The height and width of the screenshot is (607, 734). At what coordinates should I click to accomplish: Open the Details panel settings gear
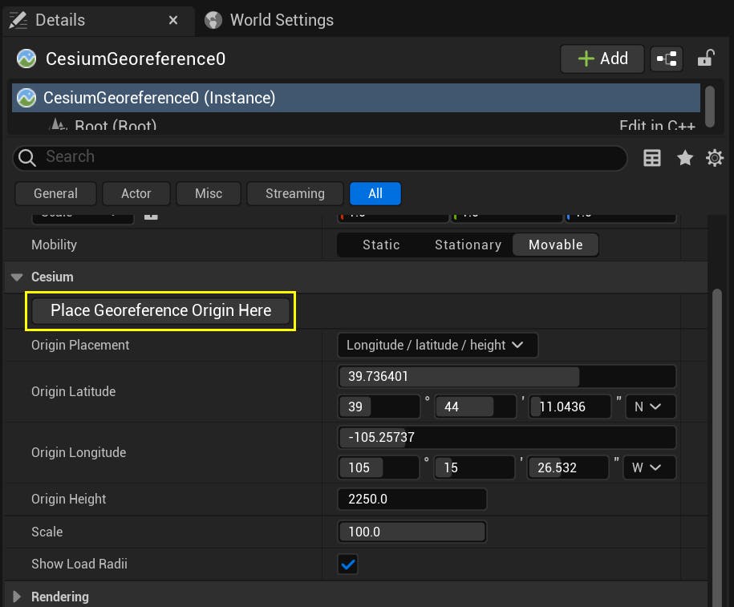coord(714,157)
